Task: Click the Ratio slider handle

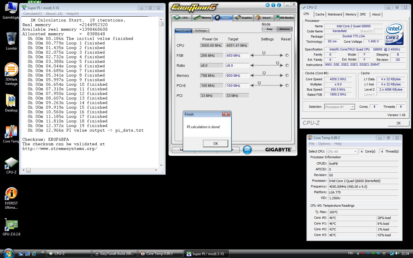Action: (x=277, y=63)
